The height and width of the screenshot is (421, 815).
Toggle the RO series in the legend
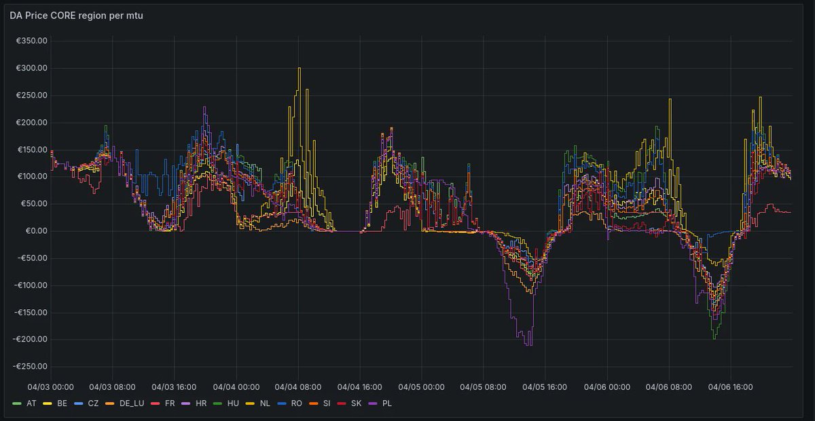296,404
